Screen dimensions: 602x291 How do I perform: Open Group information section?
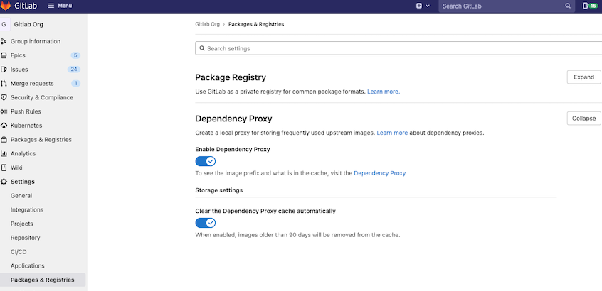pos(36,41)
